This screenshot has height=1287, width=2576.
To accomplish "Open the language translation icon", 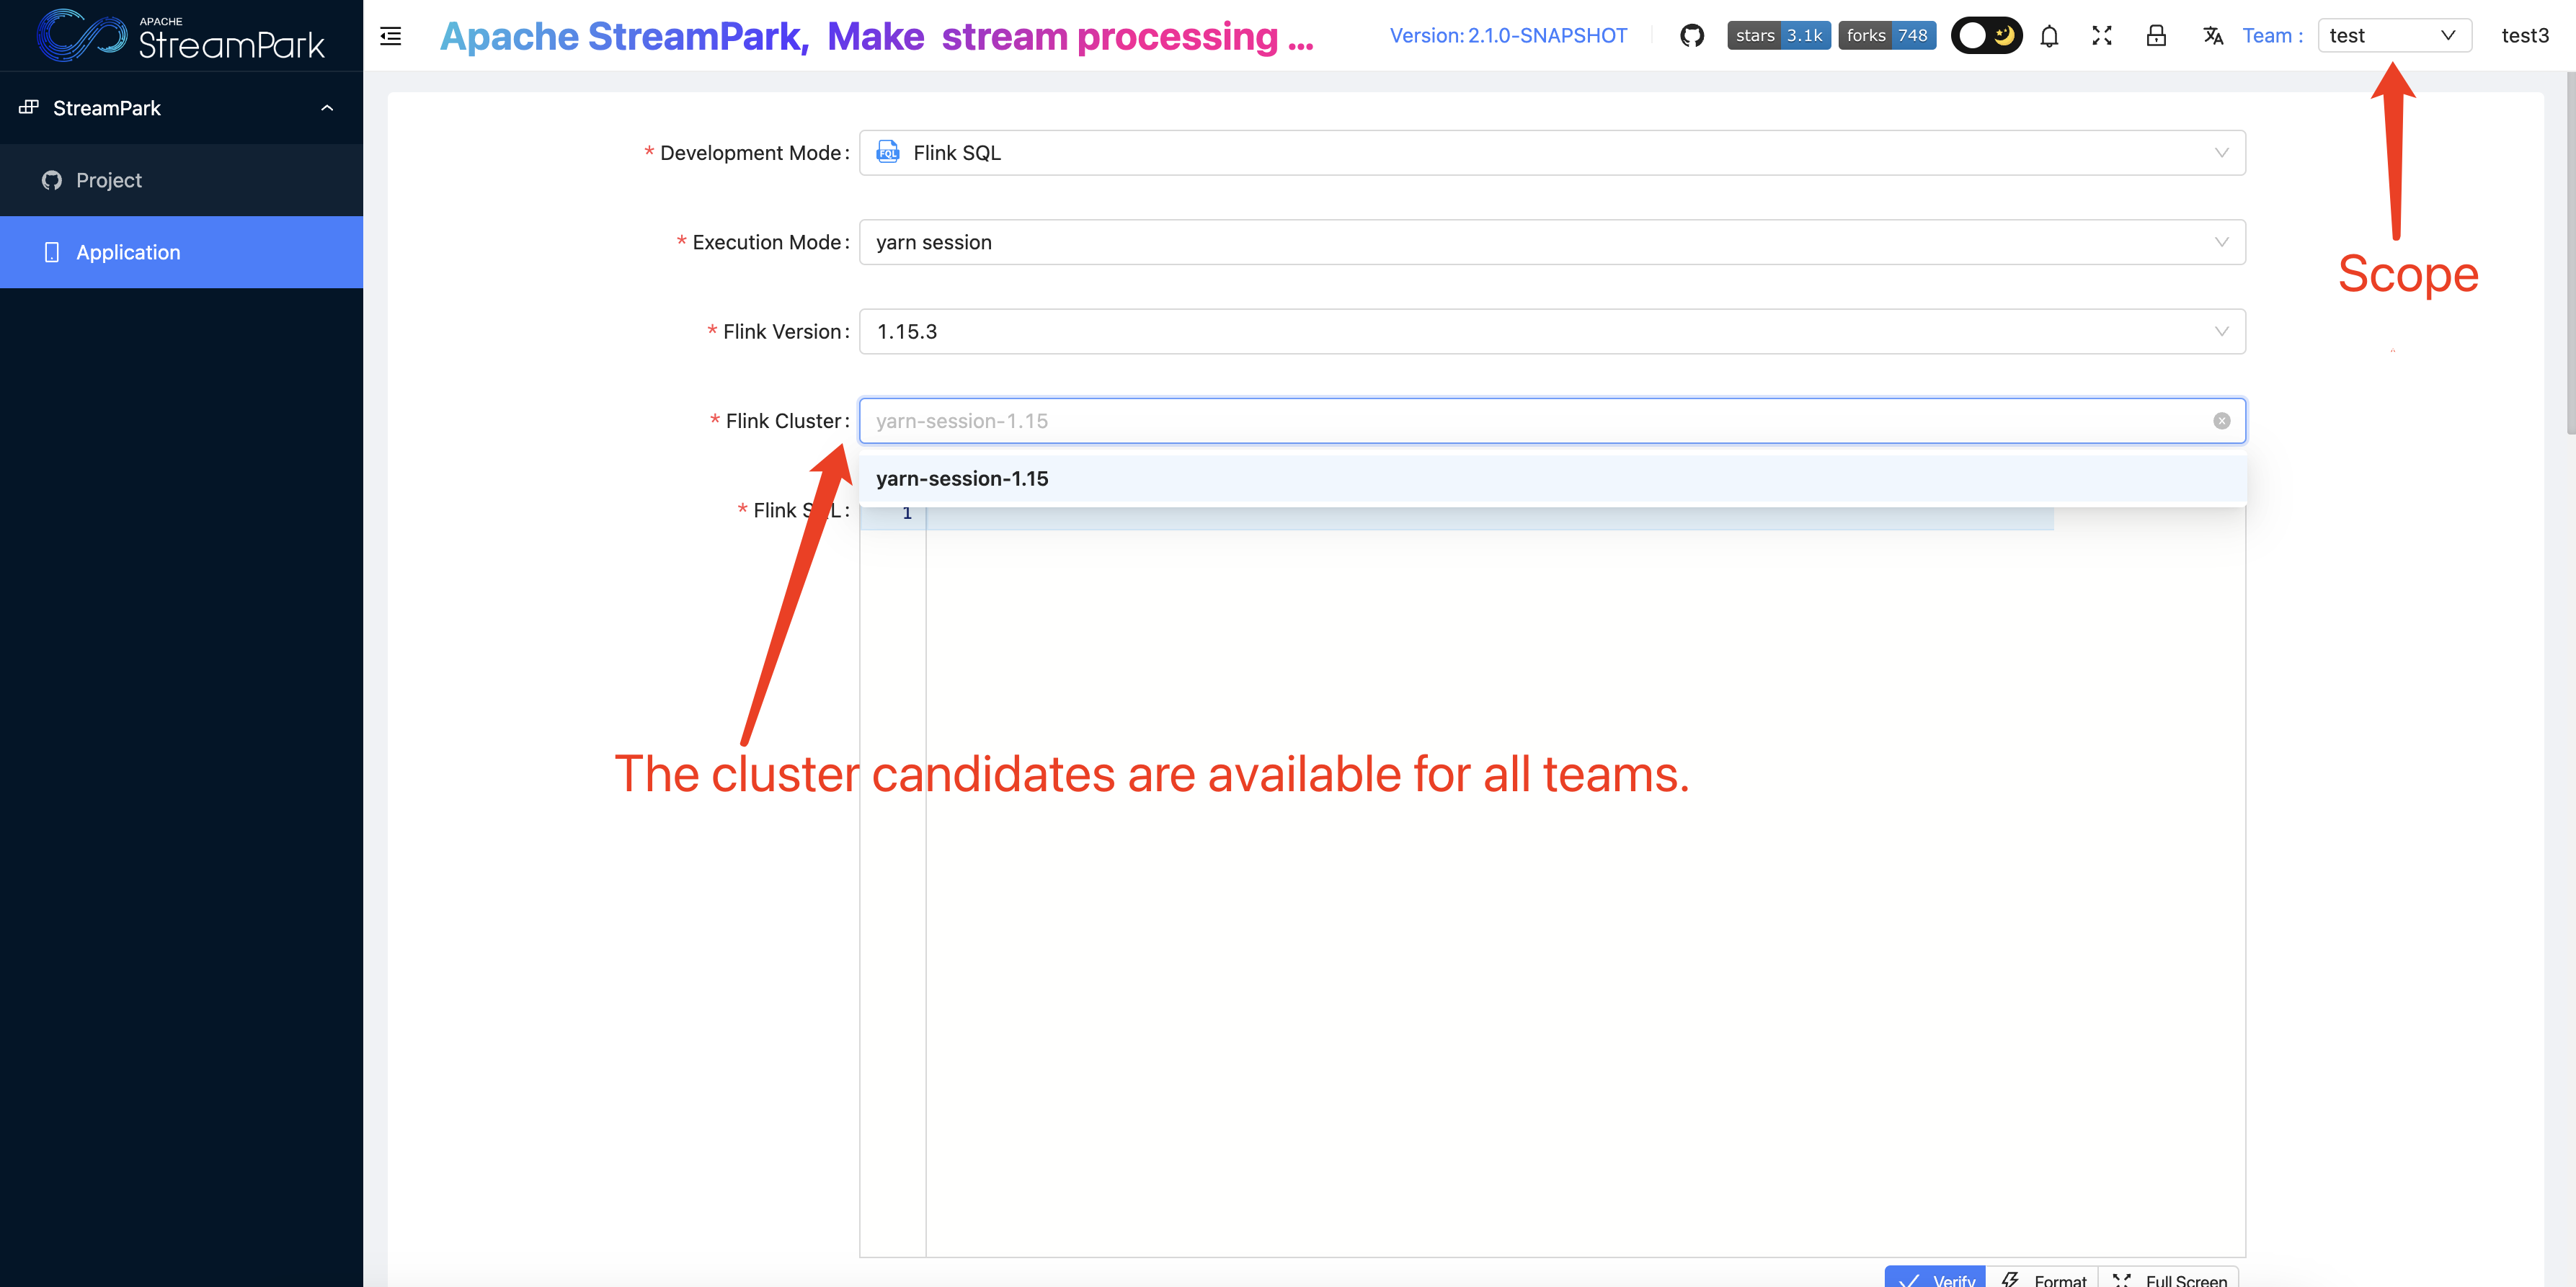I will tap(2213, 36).
